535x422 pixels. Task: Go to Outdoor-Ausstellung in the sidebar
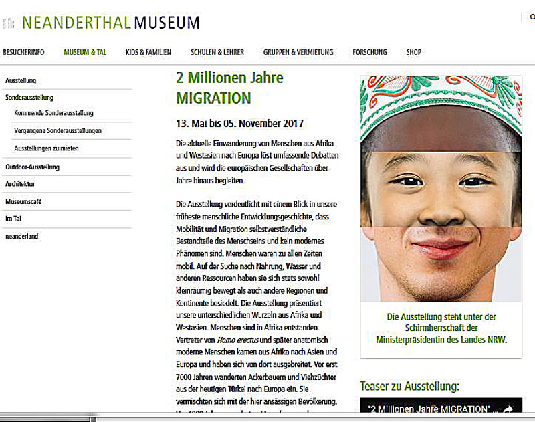[32, 167]
